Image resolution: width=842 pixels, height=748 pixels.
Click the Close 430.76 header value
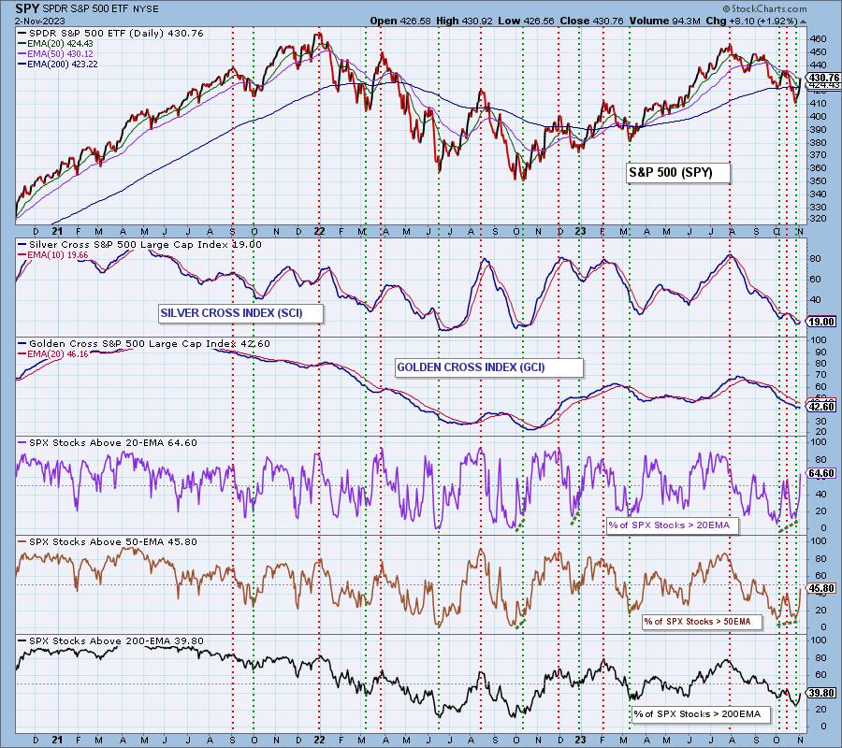[x=592, y=21]
